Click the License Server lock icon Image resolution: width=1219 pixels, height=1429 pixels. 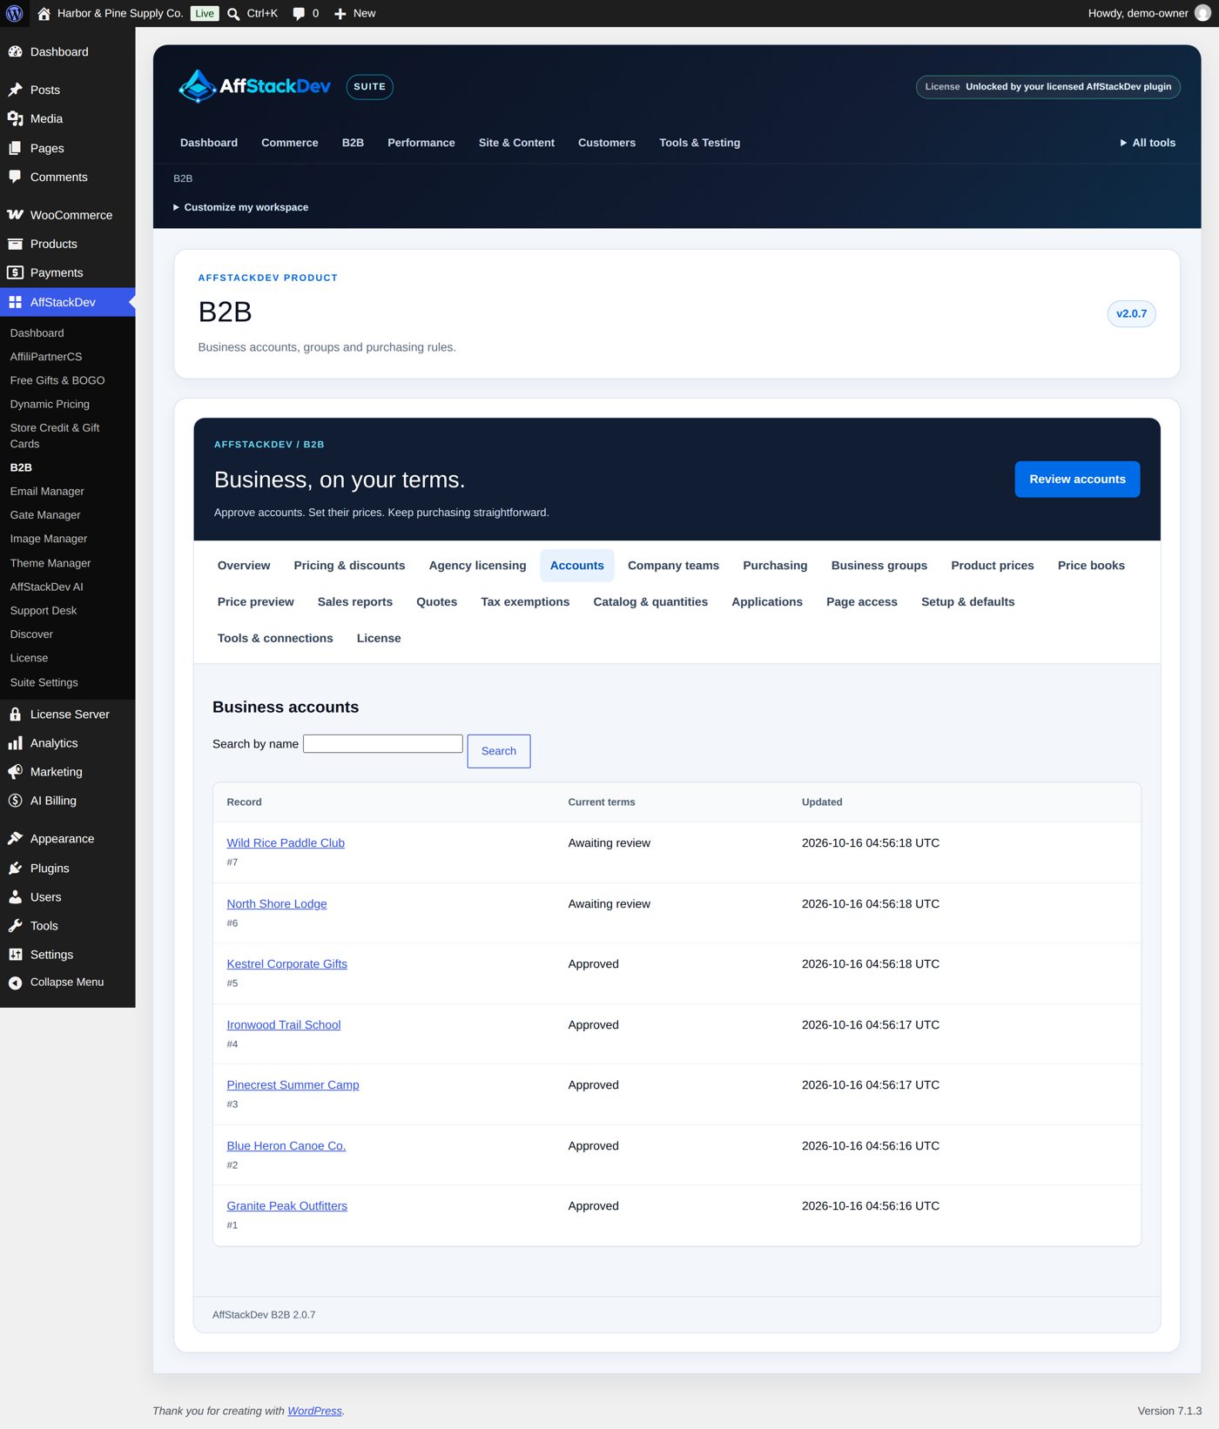coord(15,714)
